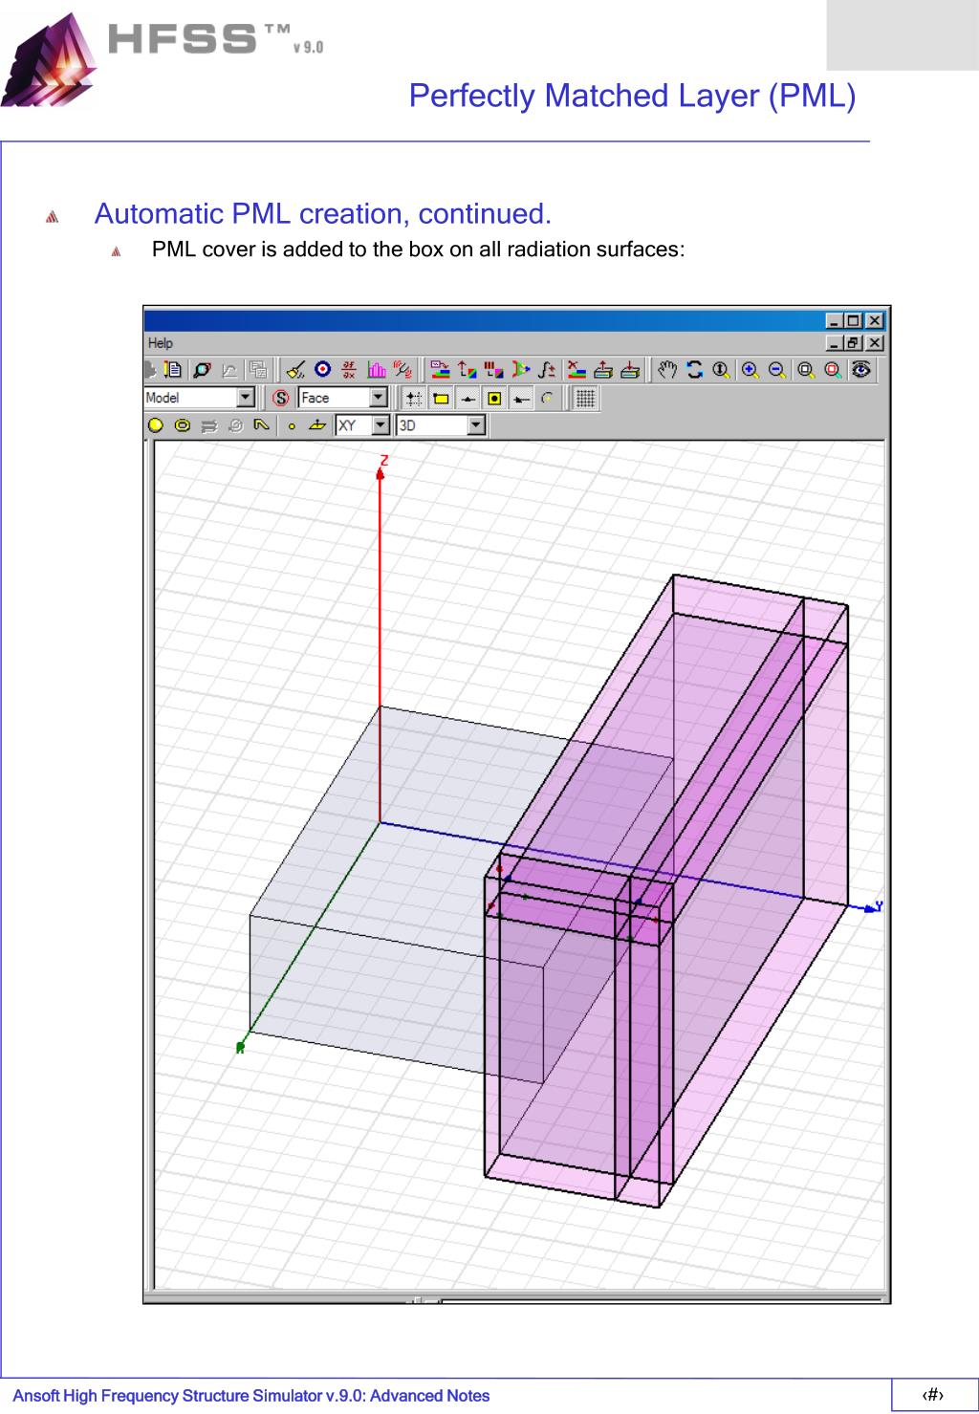979x1414 pixels.
Task: Close the HFSS application window
Action: 875,320
